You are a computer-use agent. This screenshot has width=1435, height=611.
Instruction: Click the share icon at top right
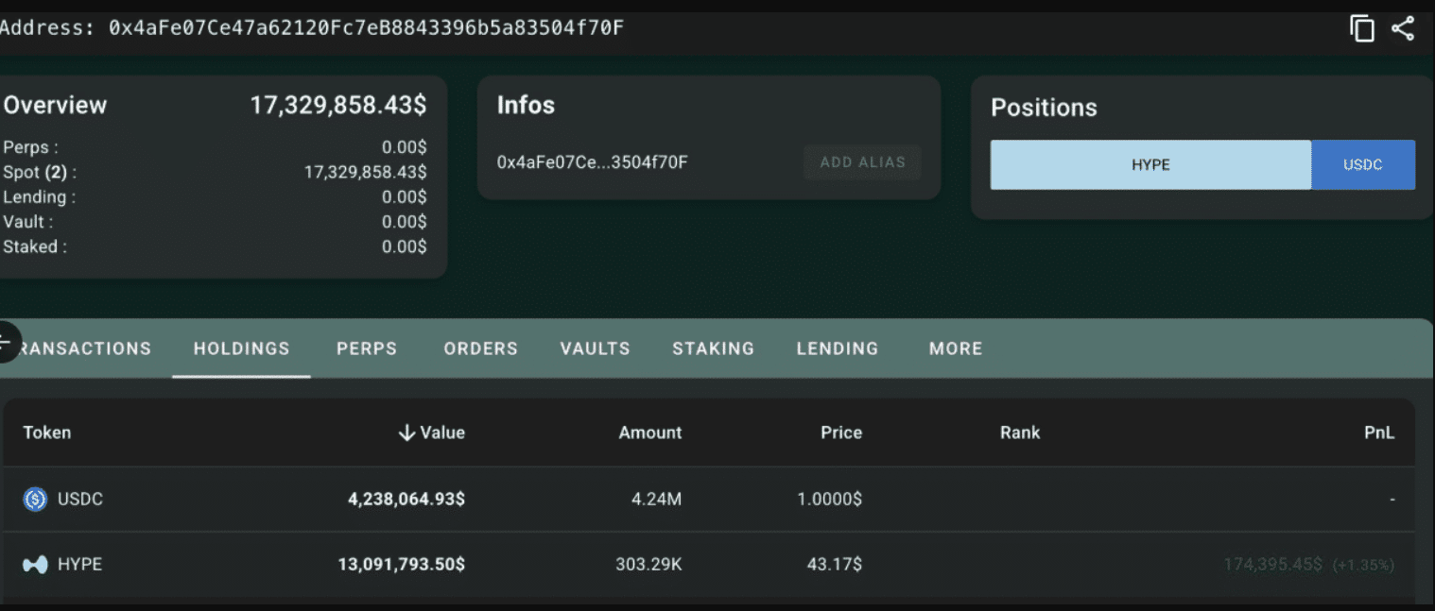click(x=1403, y=28)
